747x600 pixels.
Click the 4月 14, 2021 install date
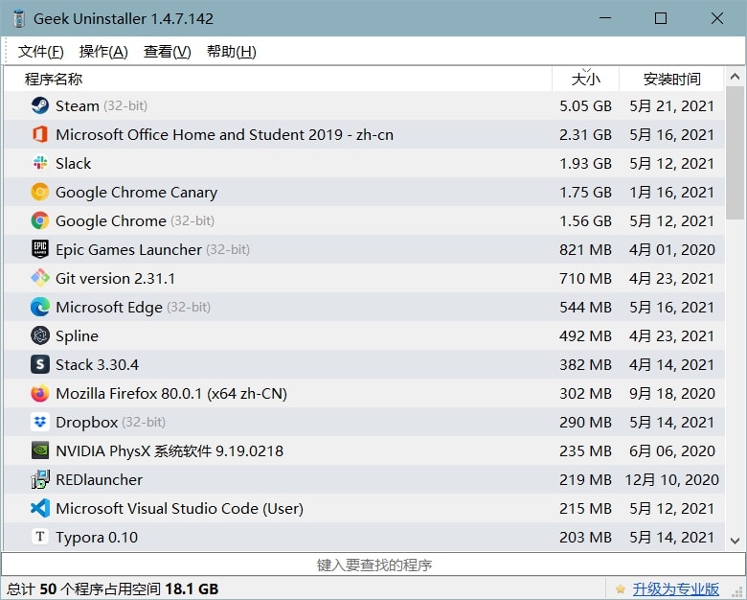pyautogui.click(x=671, y=364)
